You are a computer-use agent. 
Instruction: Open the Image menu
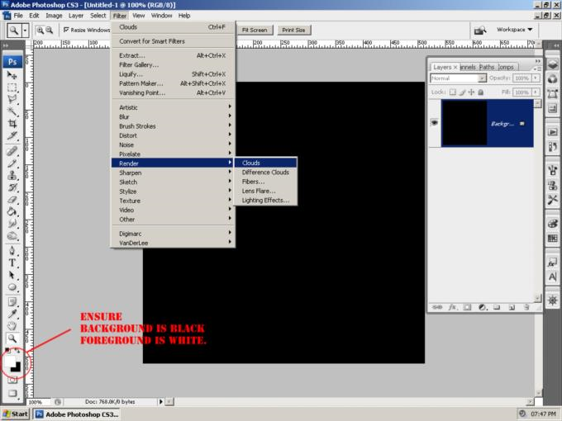pyautogui.click(x=54, y=16)
